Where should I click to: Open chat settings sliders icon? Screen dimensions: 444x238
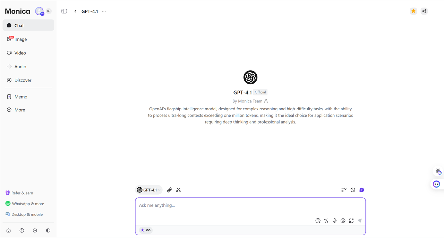click(x=344, y=190)
